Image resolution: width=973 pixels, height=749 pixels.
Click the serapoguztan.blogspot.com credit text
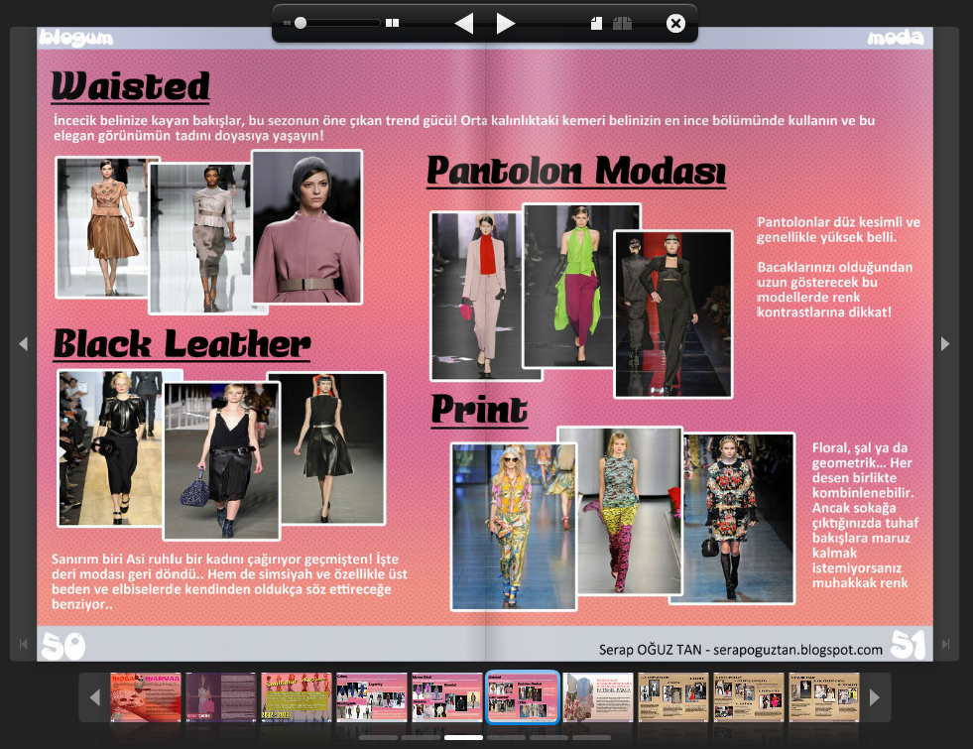740,650
